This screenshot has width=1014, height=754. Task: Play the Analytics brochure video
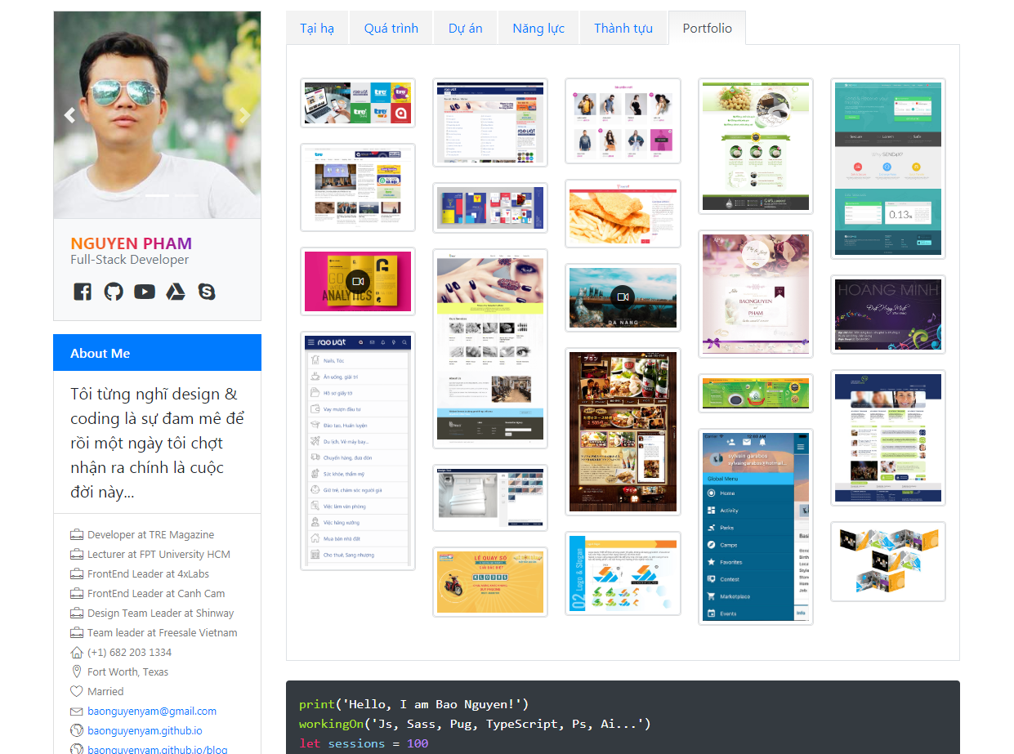click(x=358, y=281)
